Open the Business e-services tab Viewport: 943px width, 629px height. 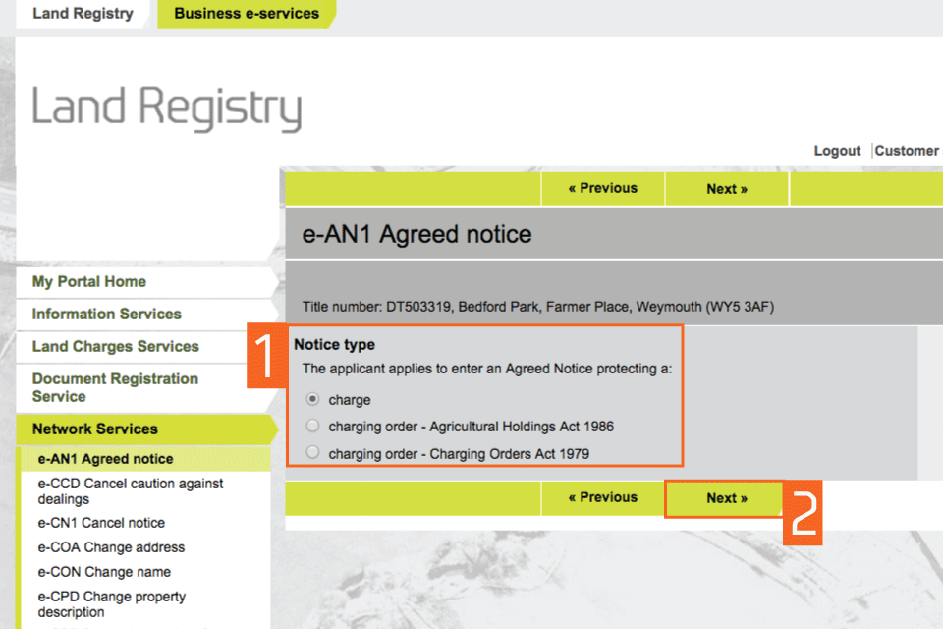tap(246, 14)
